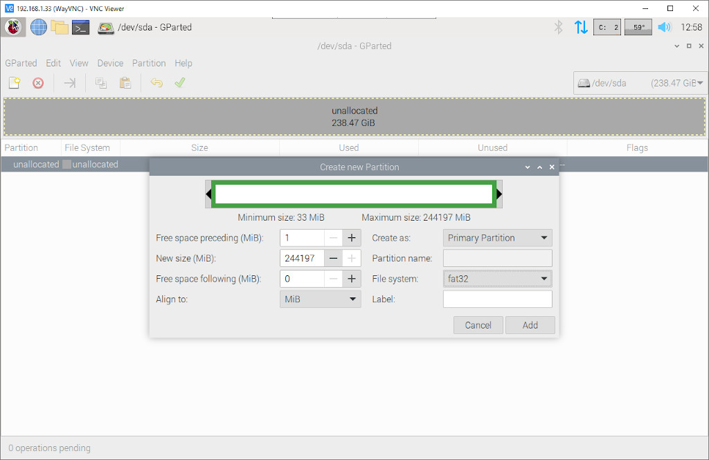Launch the web browser globe icon
The image size is (709, 460).
39,27
